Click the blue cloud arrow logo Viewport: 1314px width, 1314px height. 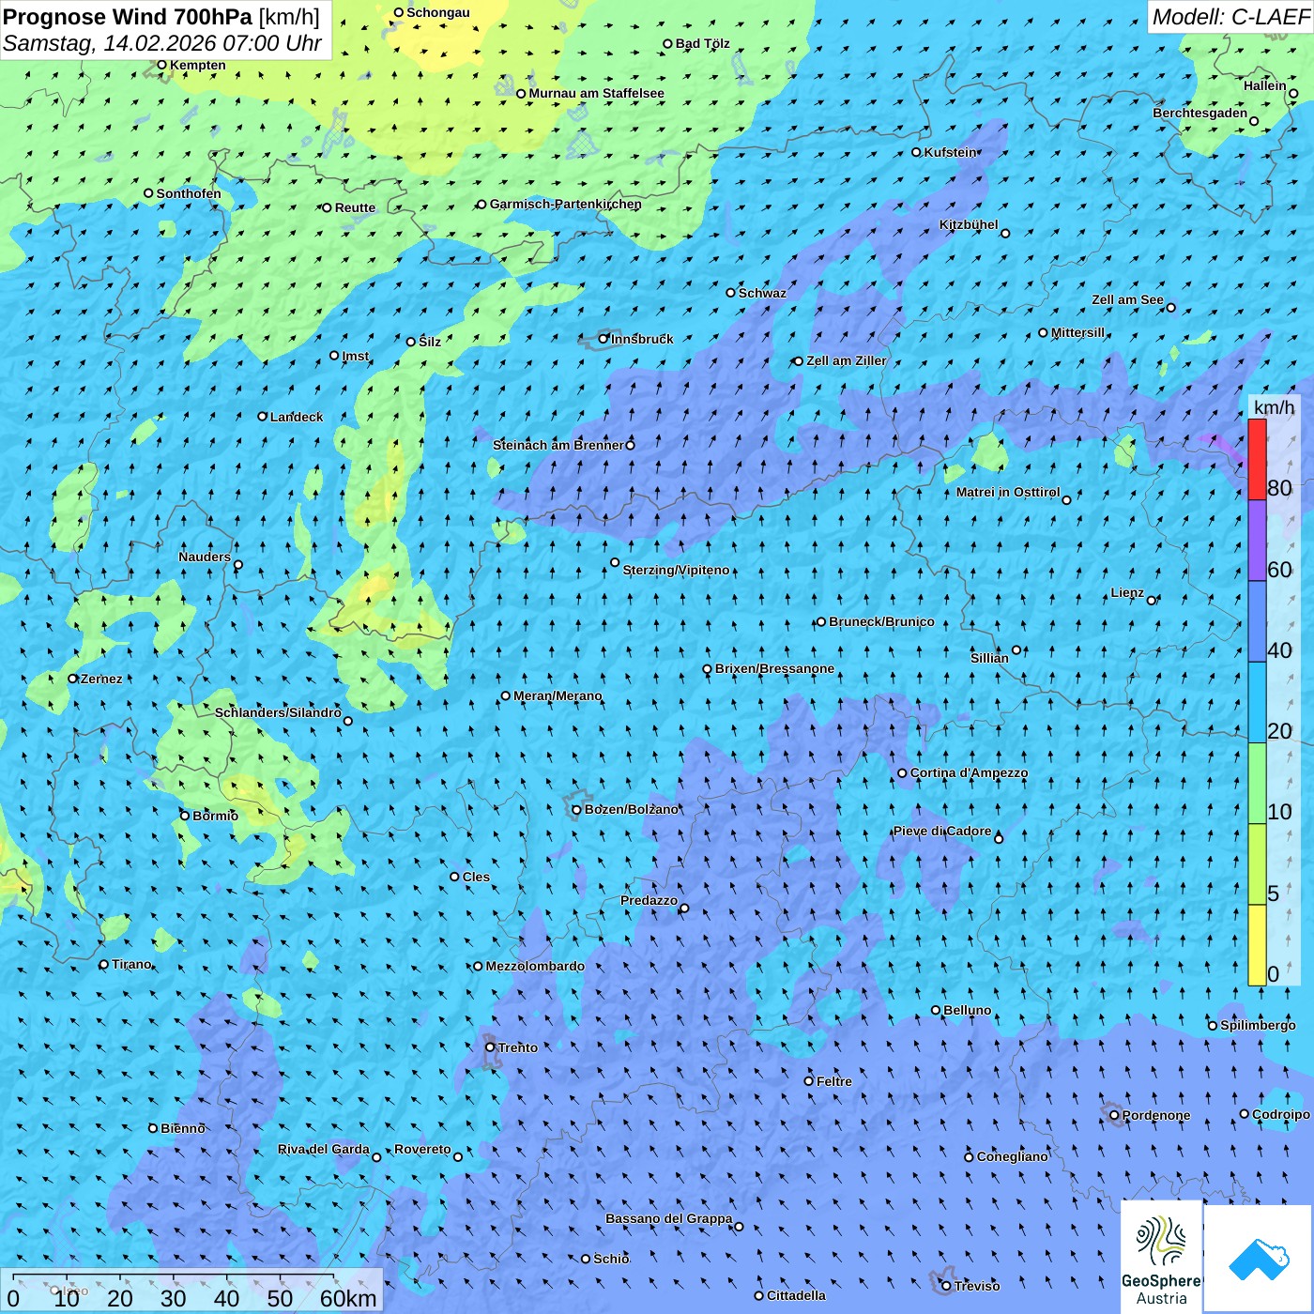point(1259,1260)
